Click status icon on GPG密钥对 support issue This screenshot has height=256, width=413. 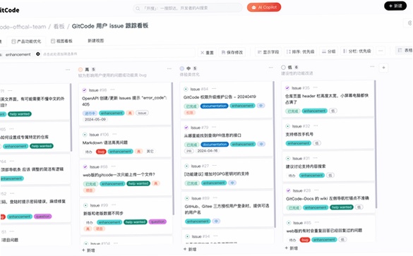[186, 166]
